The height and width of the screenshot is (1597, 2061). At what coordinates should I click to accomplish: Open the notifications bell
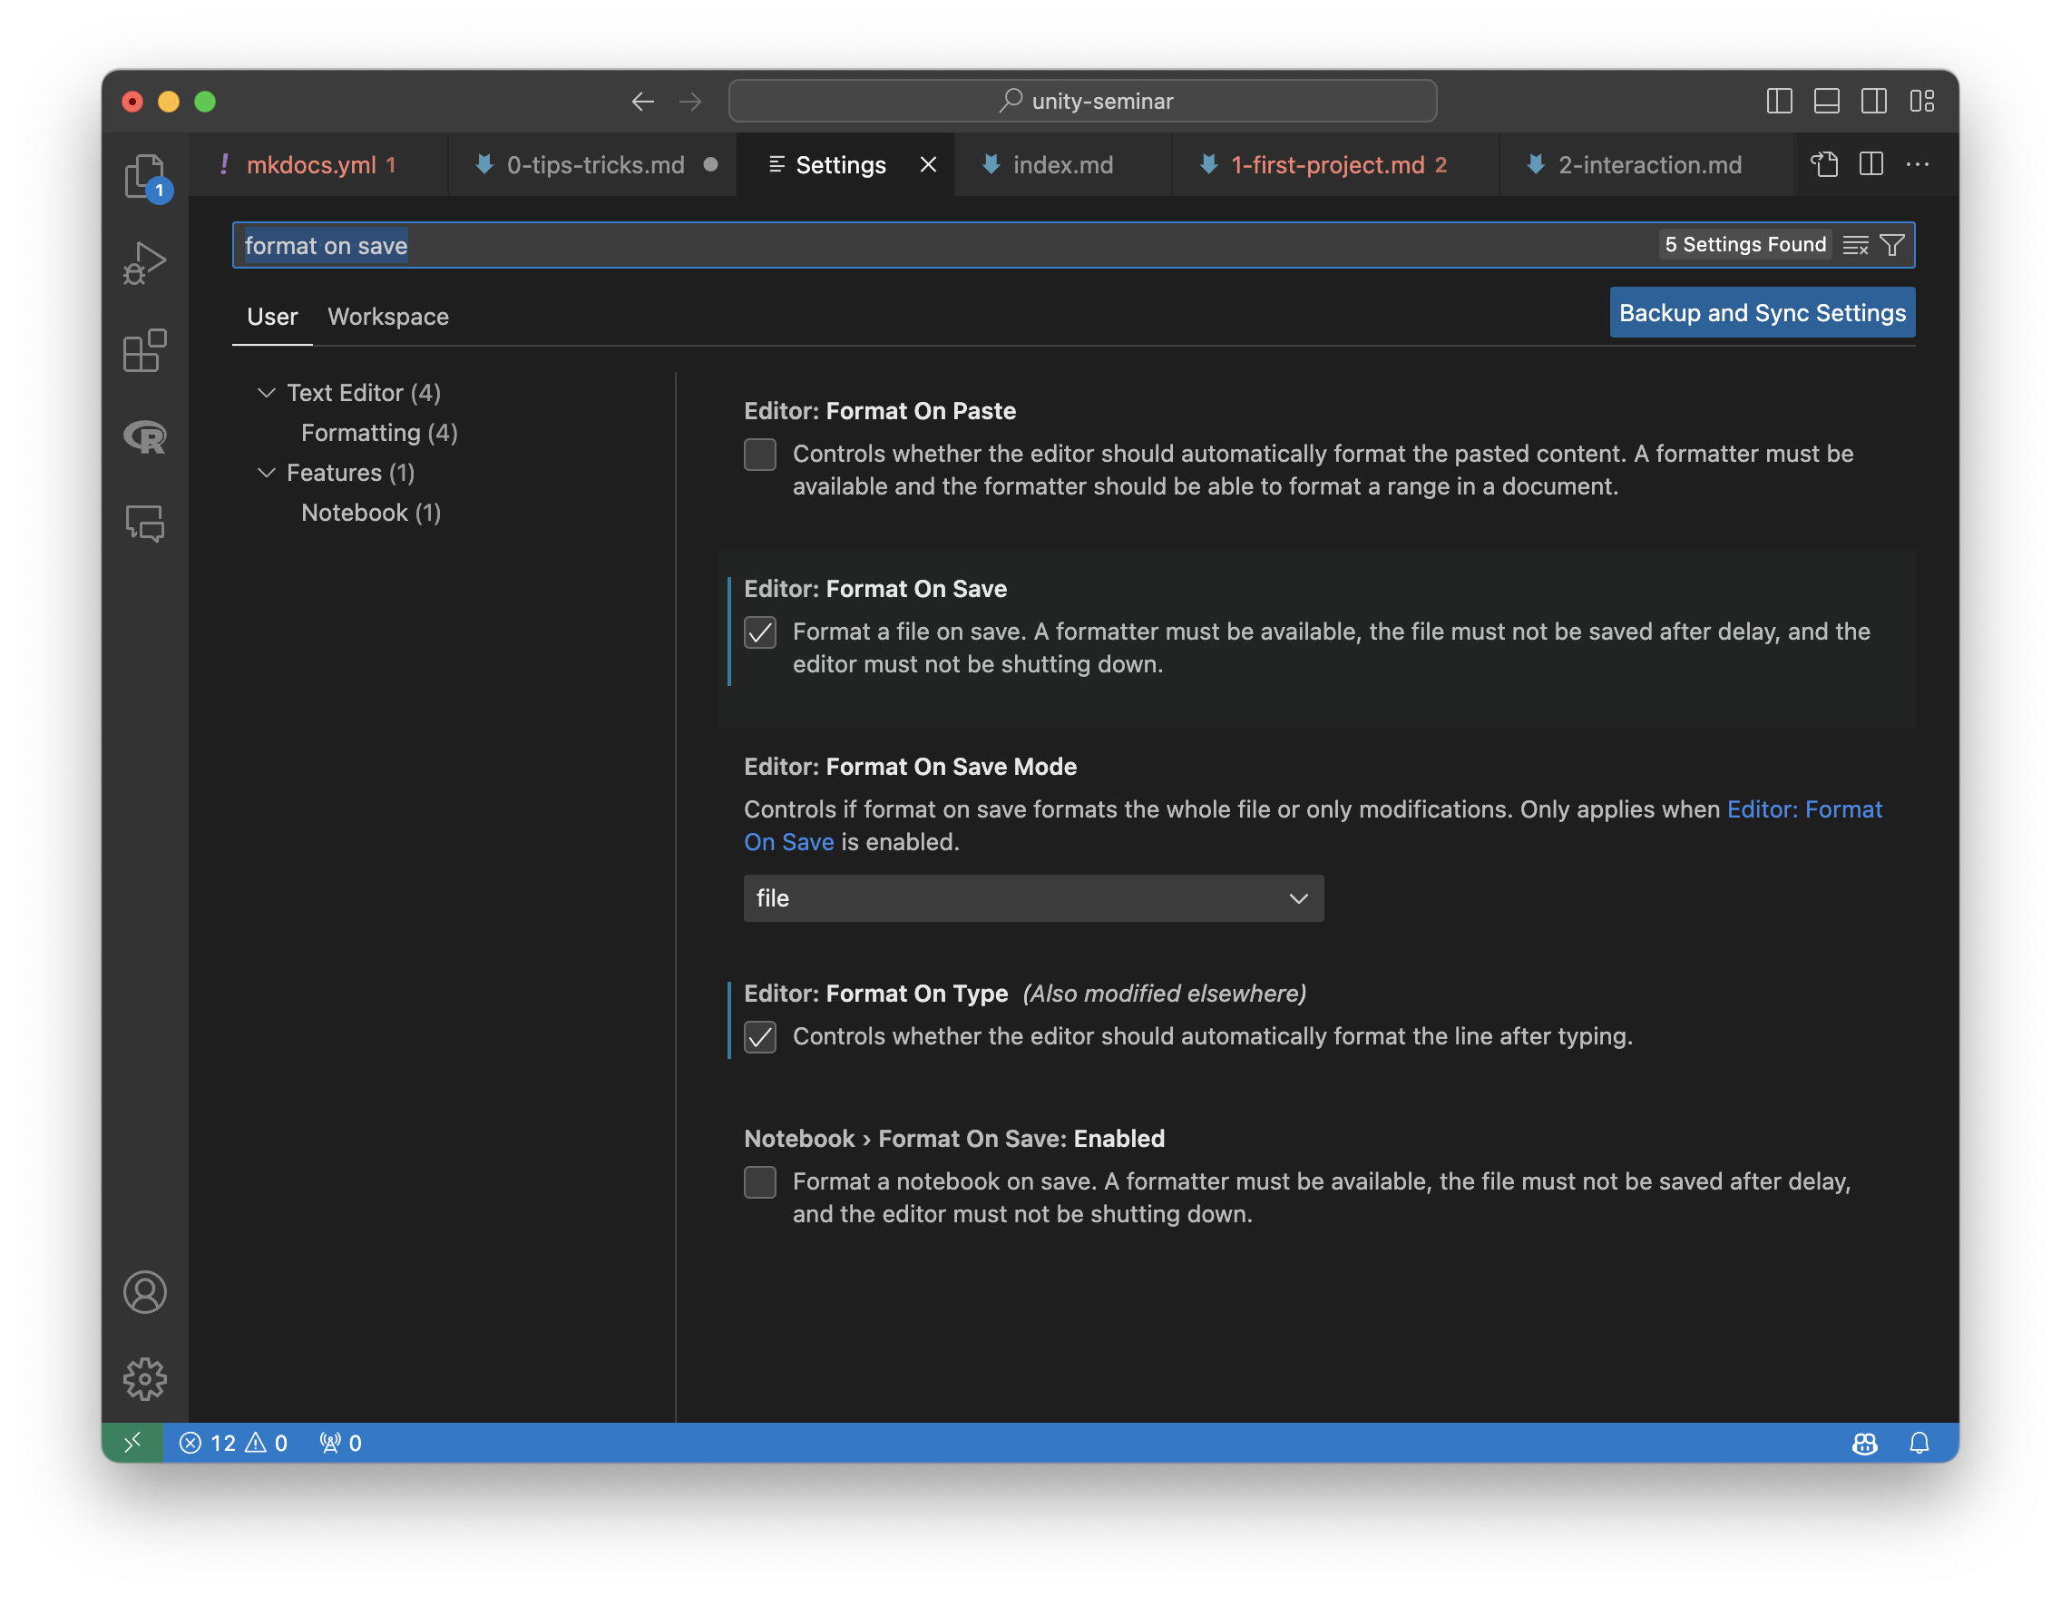pos(1919,1442)
